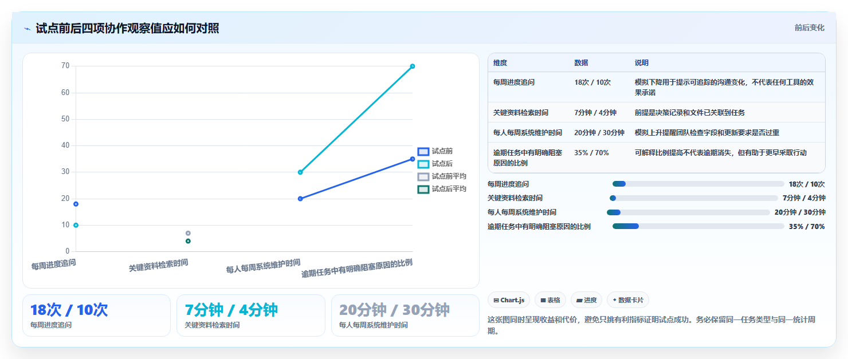Click the 维度 column header
Viewport: 848px width, 359px height.
(500, 63)
